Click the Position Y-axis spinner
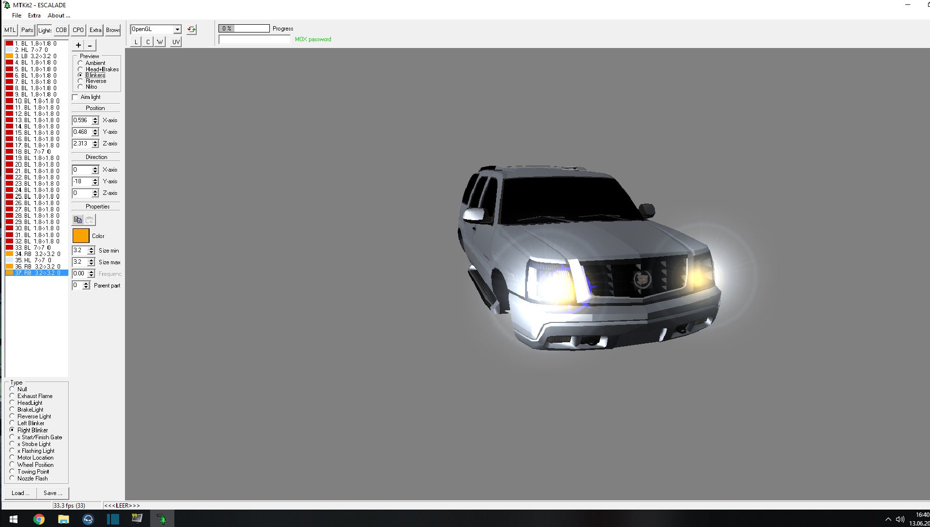Image resolution: width=930 pixels, height=527 pixels. click(x=95, y=132)
